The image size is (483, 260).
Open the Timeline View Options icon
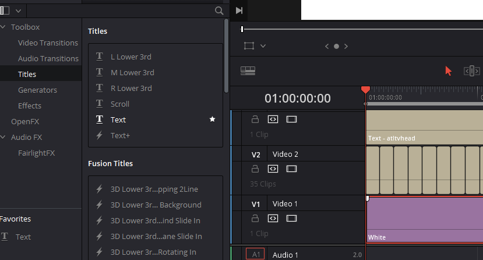[248, 71]
